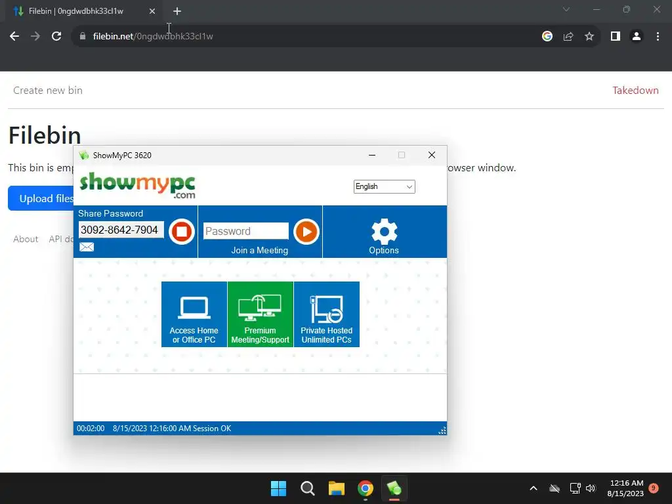Image resolution: width=672 pixels, height=504 pixels.
Task: Open ShowMyPC Options gear
Action: tap(384, 236)
